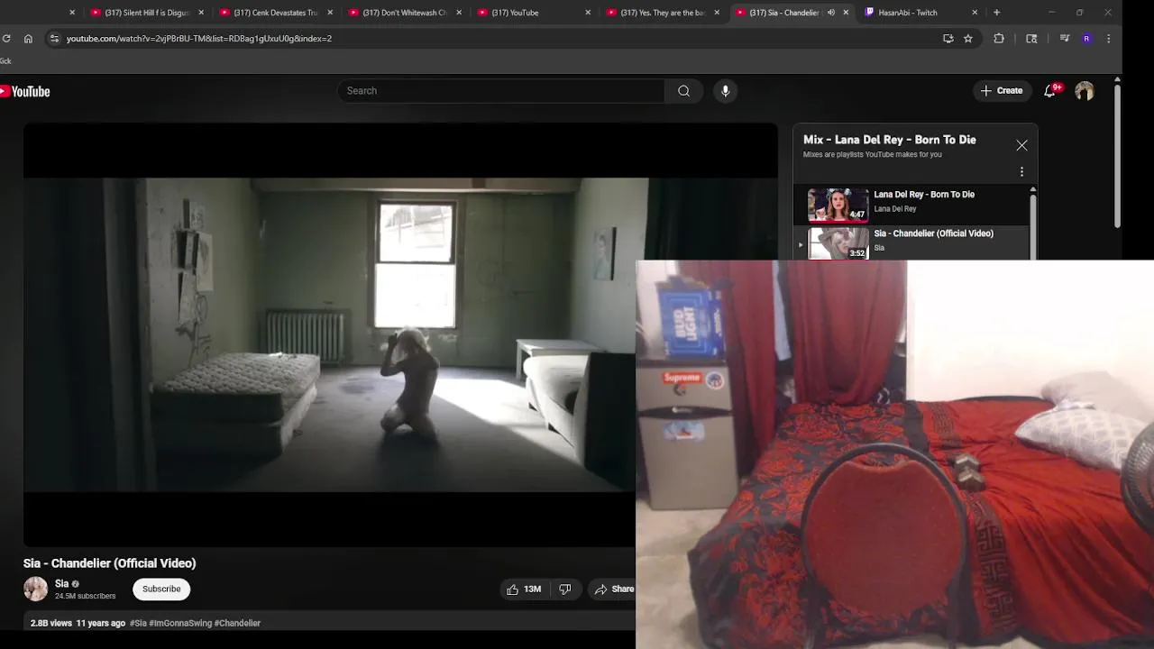Mute the Sia - Chandelier tab audio icon
This screenshot has height=649, width=1154.
[x=831, y=13]
